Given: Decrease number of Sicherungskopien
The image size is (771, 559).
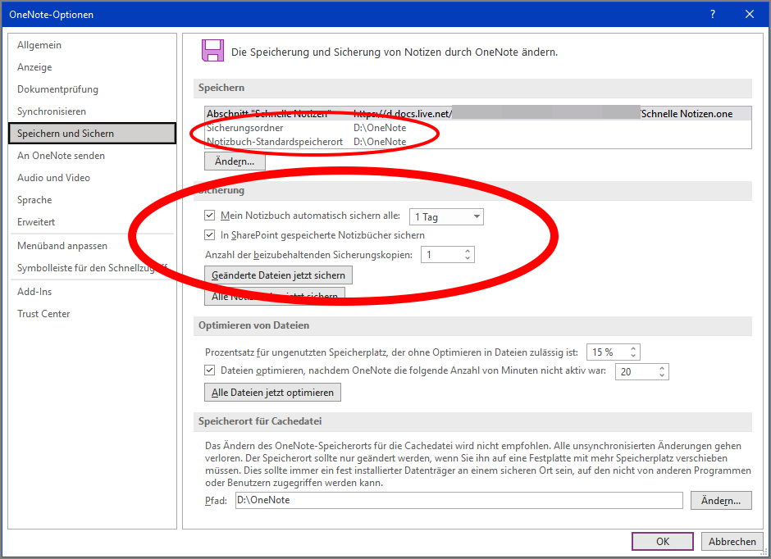Looking at the screenshot, I should pyautogui.click(x=468, y=258).
